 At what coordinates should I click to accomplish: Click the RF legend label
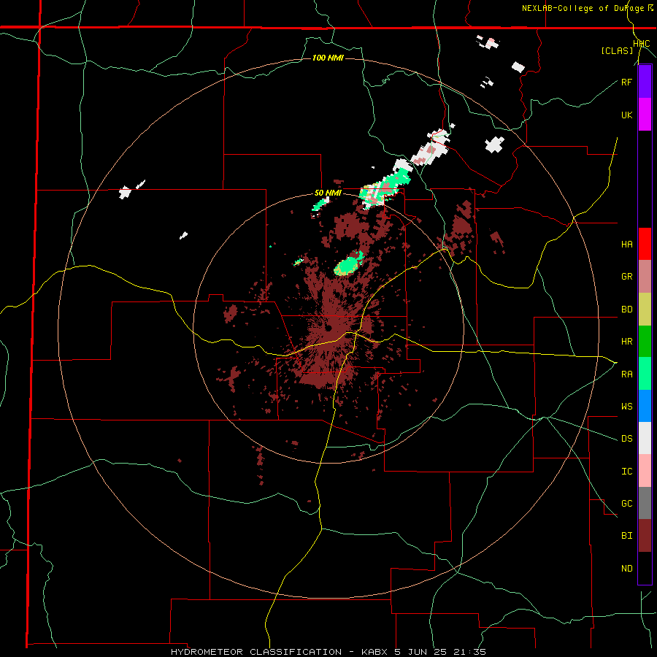pyautogui.click(x=626, y=82)
